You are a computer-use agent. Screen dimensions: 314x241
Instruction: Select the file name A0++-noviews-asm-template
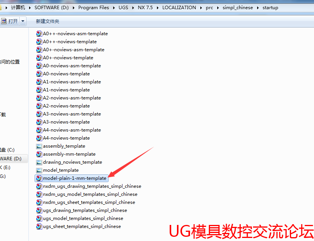pos(75,34)
